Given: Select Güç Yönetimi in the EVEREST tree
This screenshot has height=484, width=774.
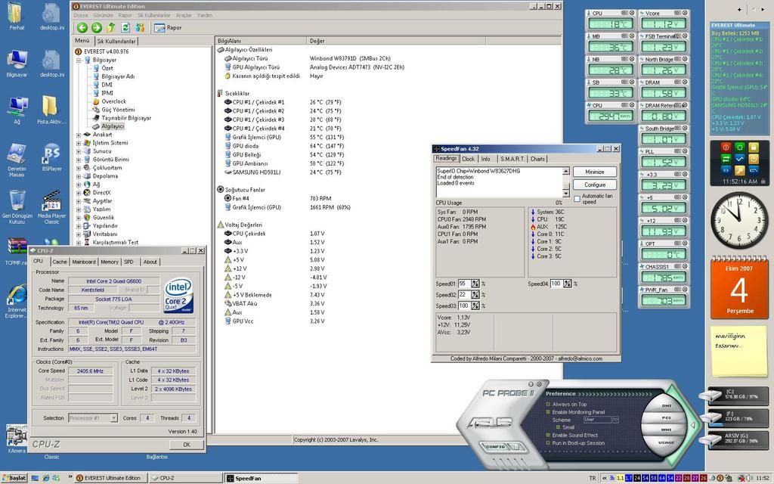Looking at the screenshot, I should point(118,110).
